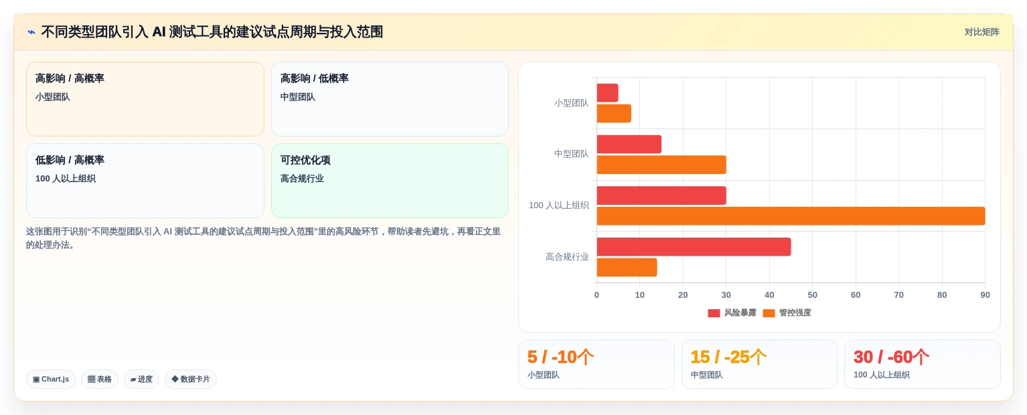Open the 15 / -25个 中型团队 stat card

pos(759,364)
